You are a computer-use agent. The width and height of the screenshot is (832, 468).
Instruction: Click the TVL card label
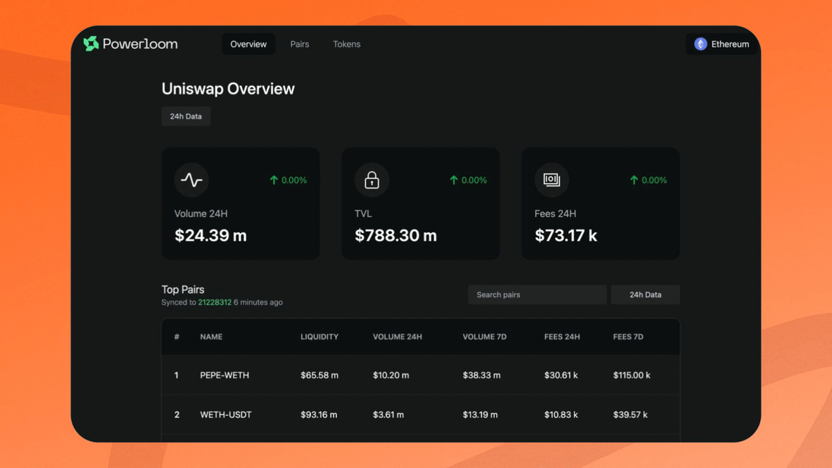click(363, 214)
